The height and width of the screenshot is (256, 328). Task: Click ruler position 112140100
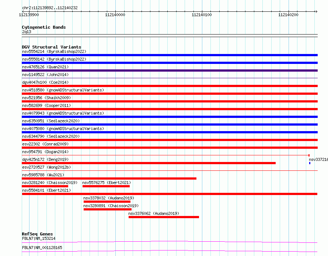pos(202,15)
